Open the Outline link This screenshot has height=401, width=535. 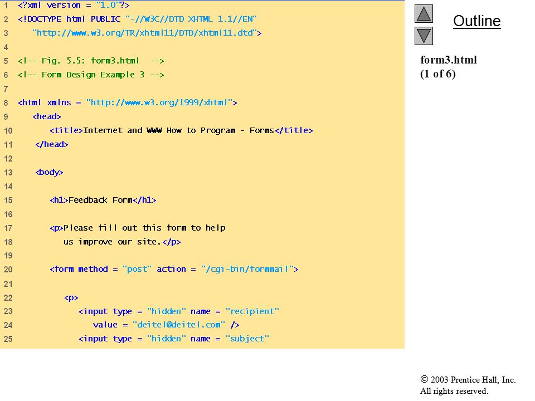coord(476,21)
